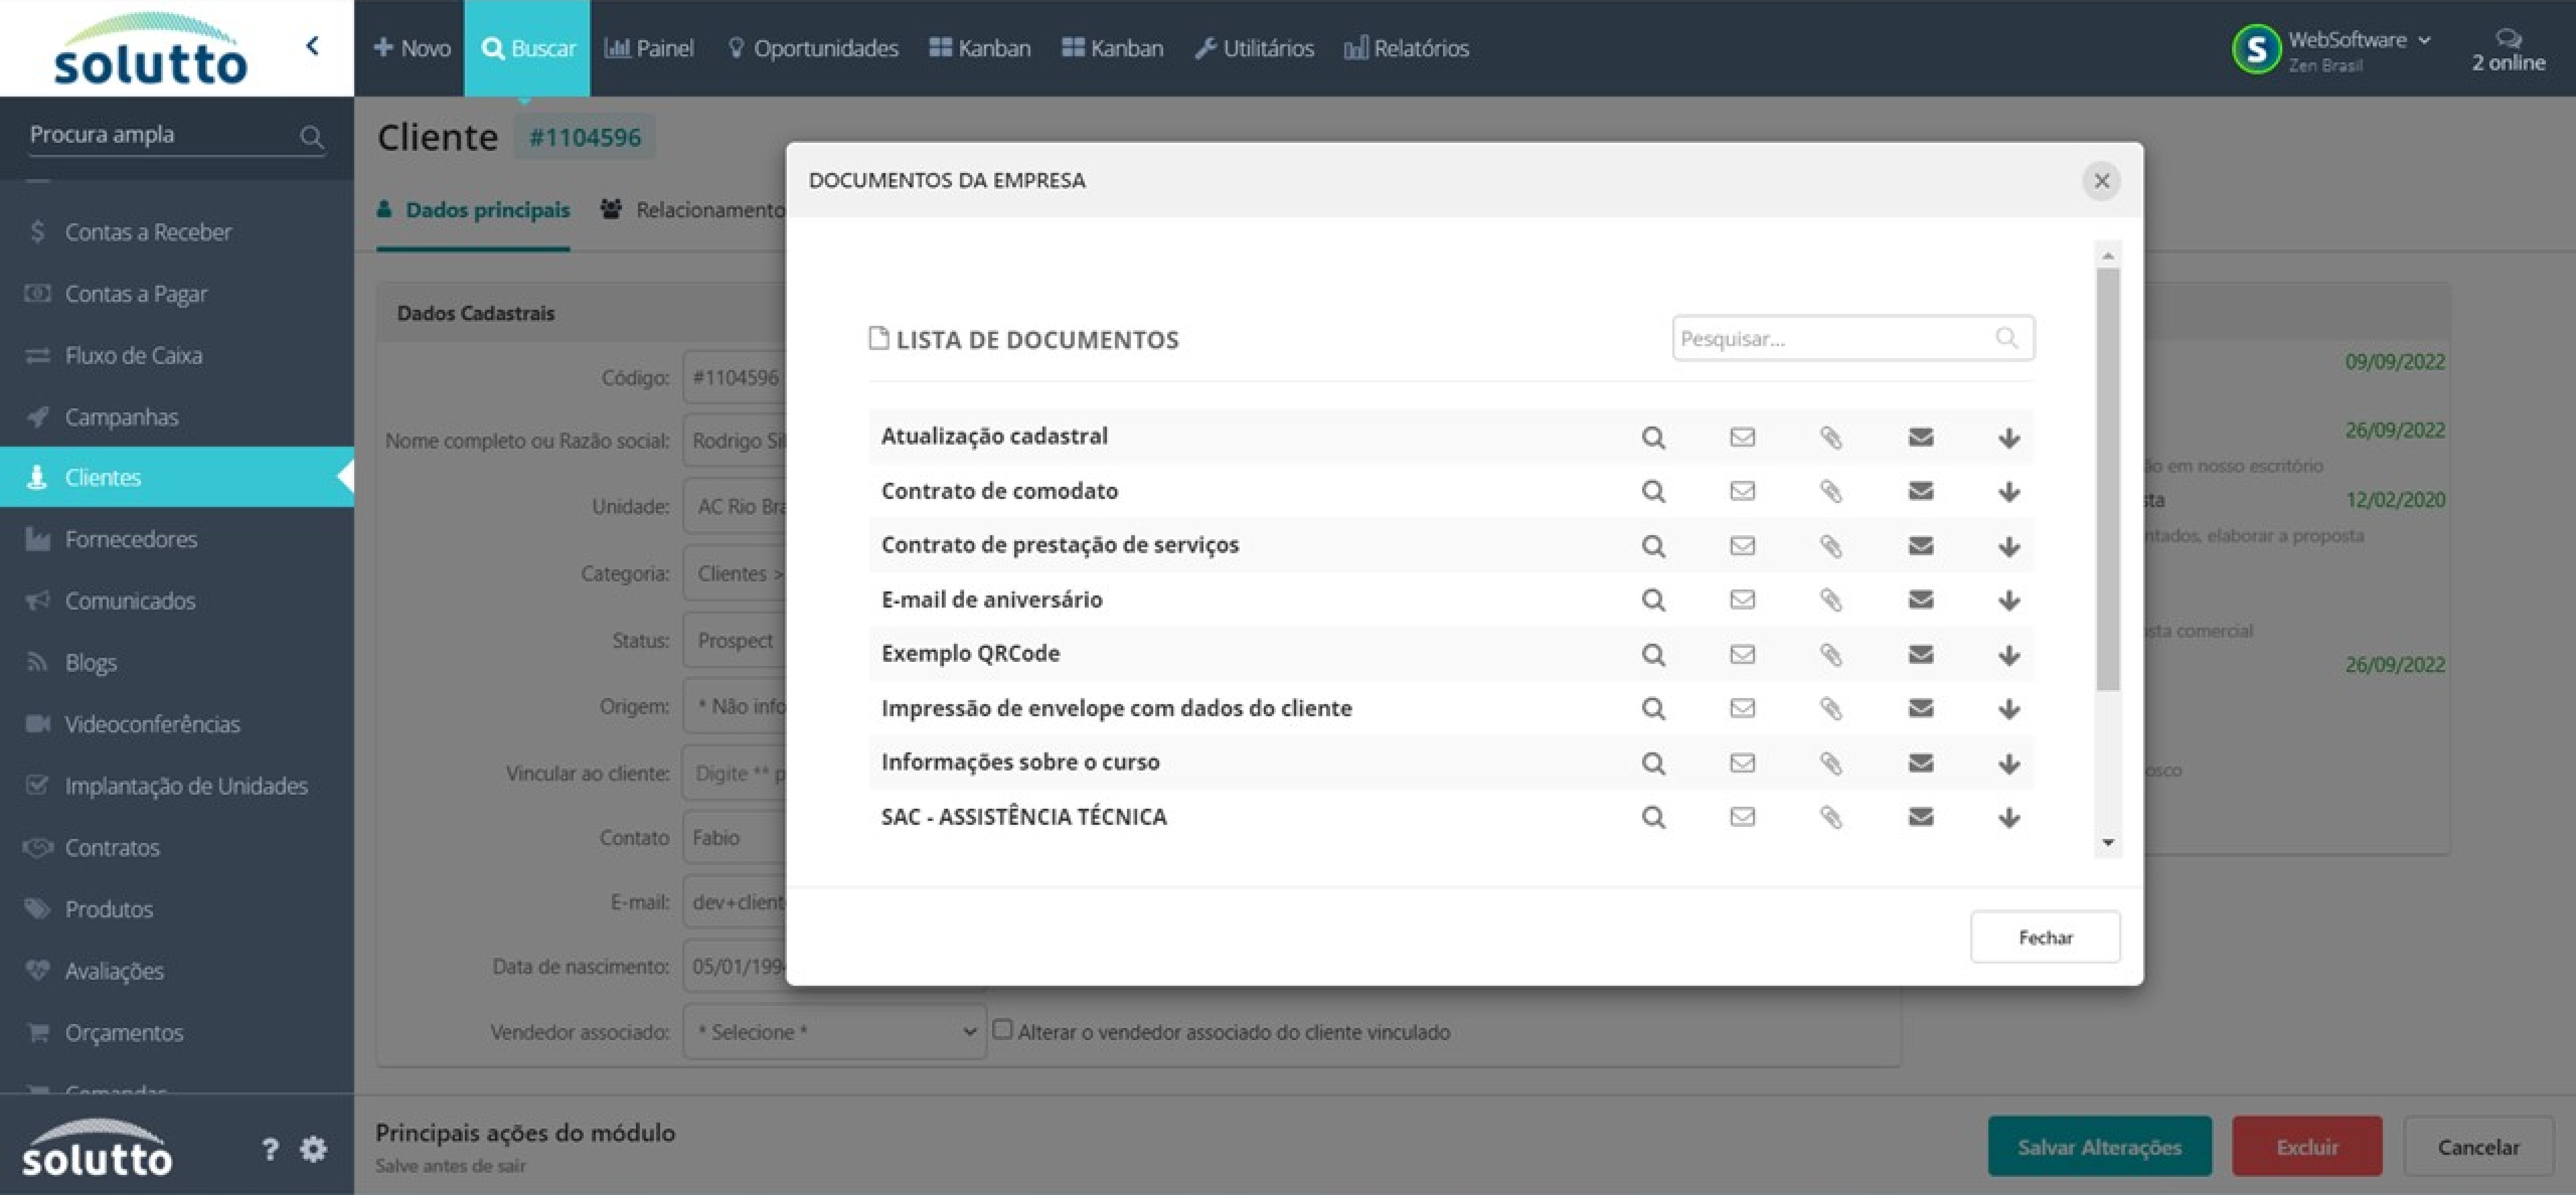Download the E-mail de aniversário document

click(2008, 601)
